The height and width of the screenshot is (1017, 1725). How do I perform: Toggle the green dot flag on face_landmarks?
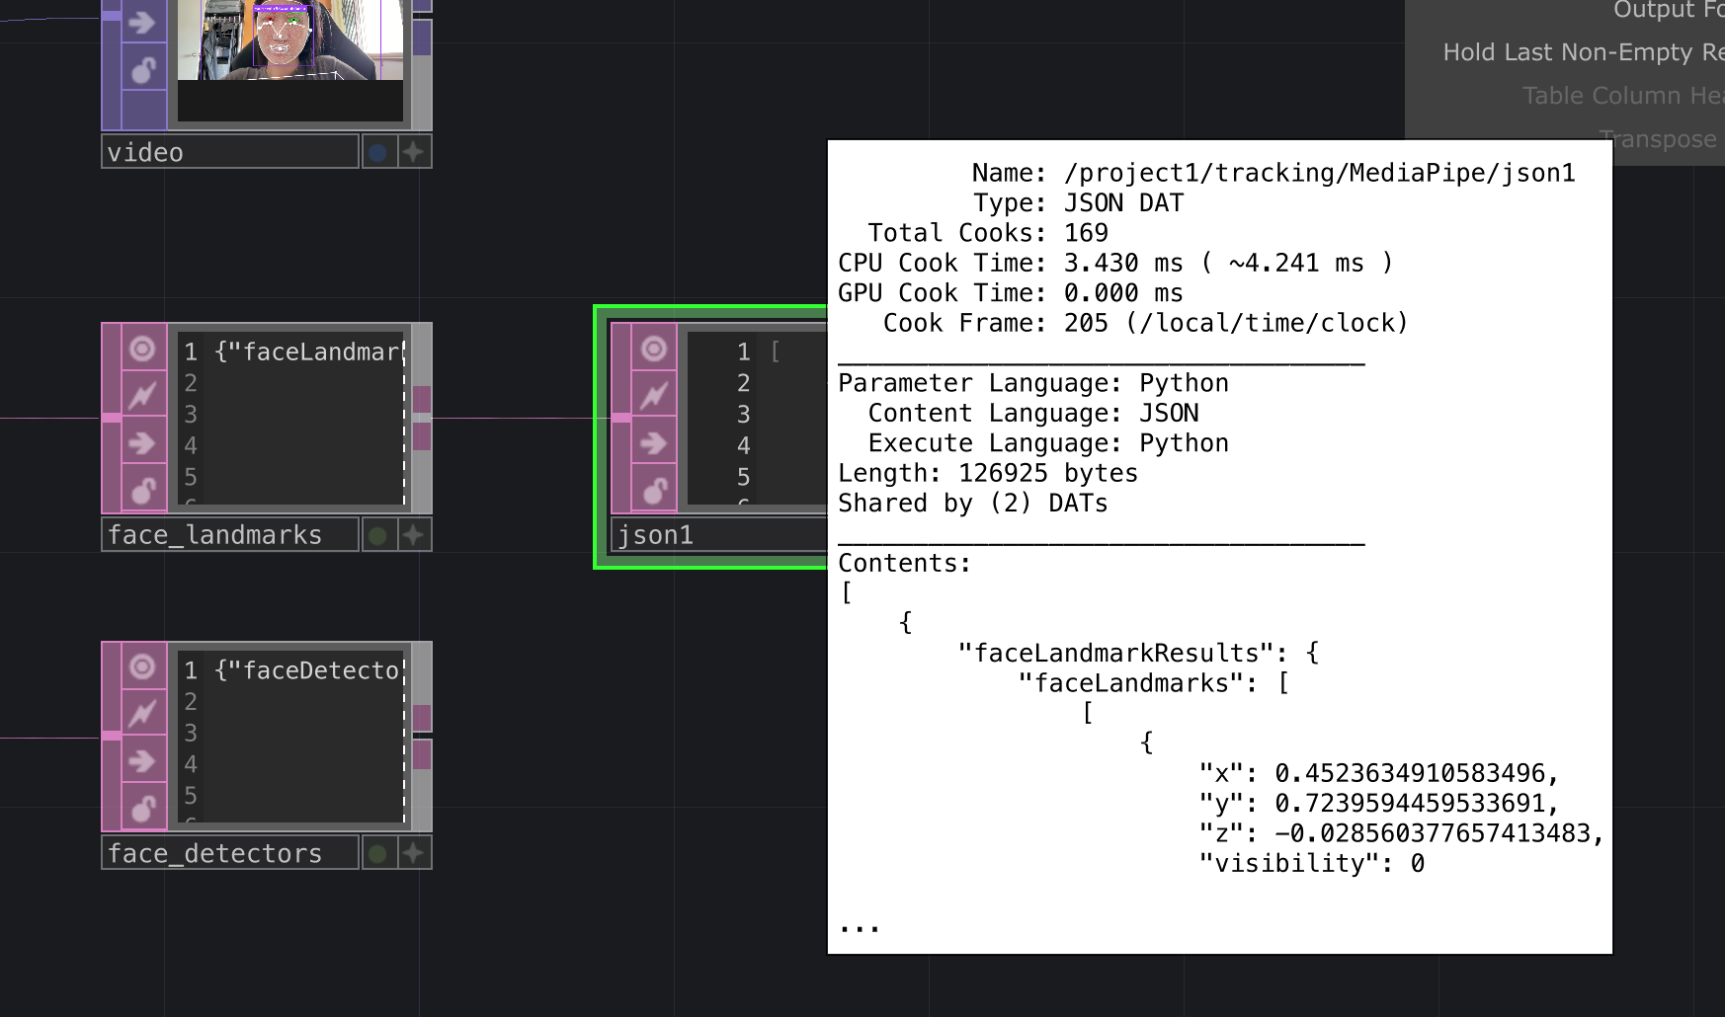[377, 535]
